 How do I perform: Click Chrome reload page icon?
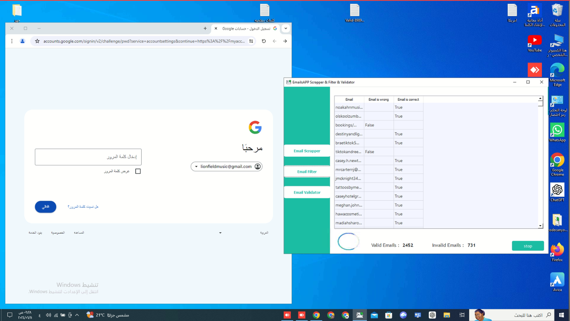coord(264,41)
